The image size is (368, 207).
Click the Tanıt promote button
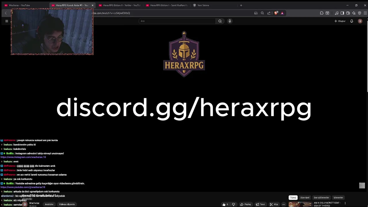click(x=260, y=204)
